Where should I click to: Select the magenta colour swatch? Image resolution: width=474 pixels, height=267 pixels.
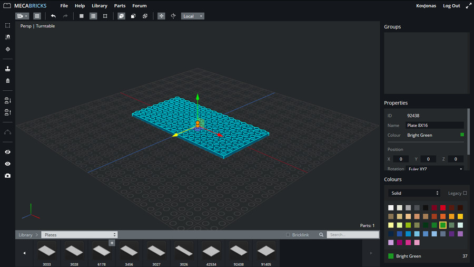click(x=400, y=243)
